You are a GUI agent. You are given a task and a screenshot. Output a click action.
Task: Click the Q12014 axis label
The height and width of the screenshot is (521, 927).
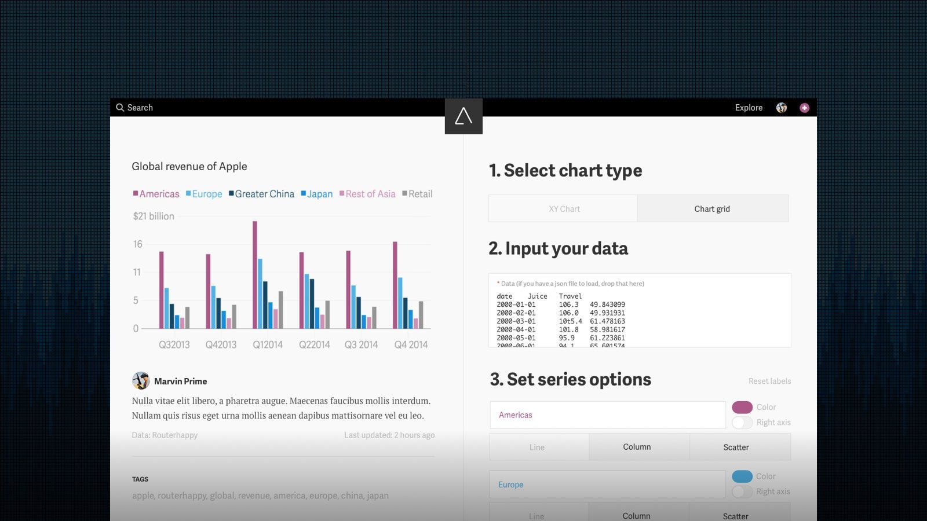tap(268, 345)
